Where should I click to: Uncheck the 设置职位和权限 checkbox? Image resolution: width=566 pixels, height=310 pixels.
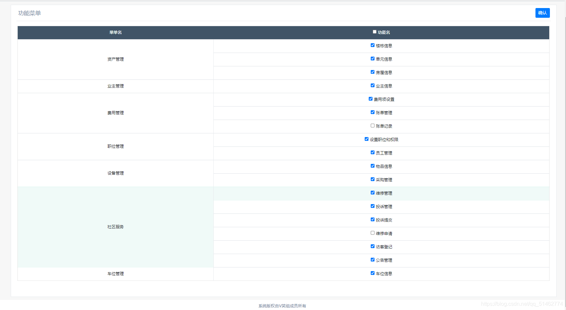coord(366,139)
